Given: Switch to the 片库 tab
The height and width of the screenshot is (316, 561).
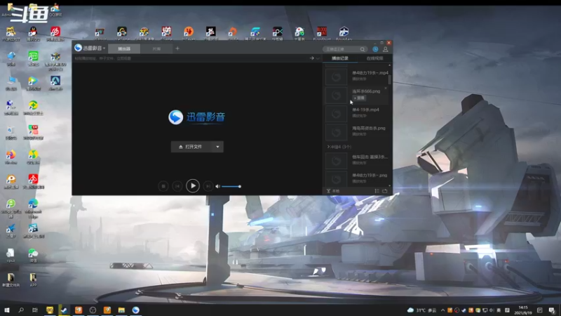Looking at the screenshot, I should 156,48.
